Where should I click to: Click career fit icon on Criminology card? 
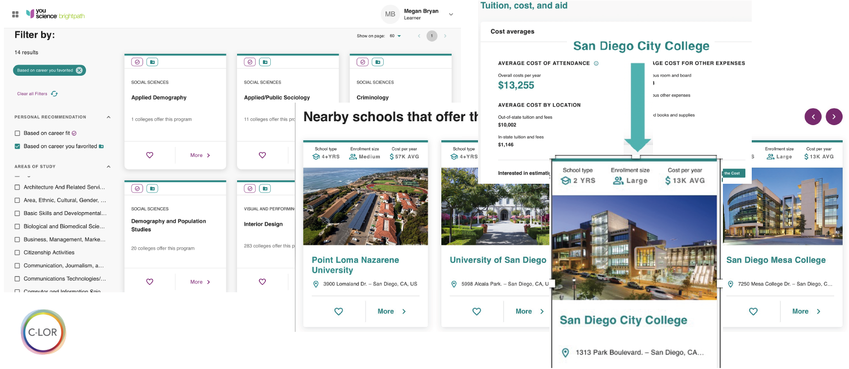coord(362,62)
